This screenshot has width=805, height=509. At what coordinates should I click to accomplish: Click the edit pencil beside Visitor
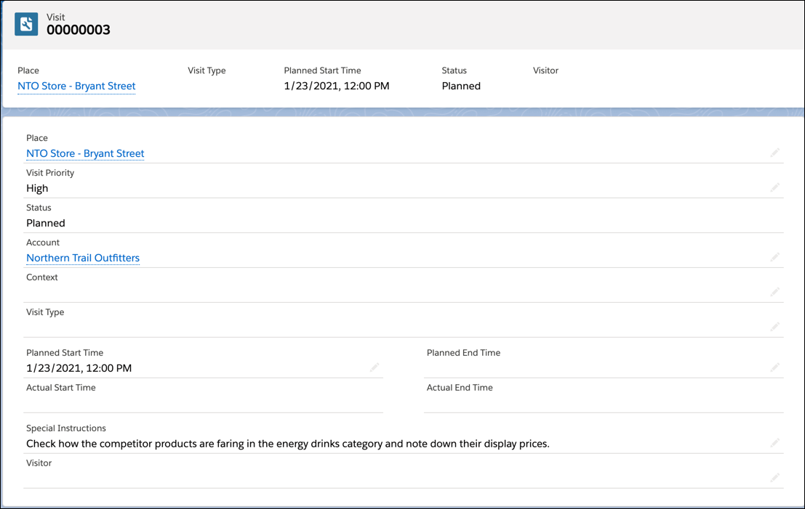pyautogui.click(x=774, y=478)
